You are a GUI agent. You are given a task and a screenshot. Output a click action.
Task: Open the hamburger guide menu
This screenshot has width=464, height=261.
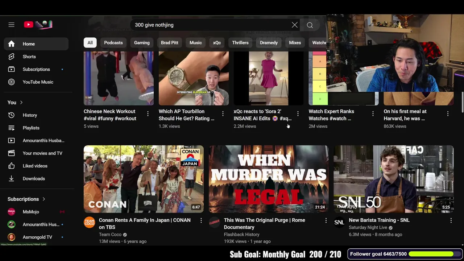pyautogui.click(x=11, y=25)
